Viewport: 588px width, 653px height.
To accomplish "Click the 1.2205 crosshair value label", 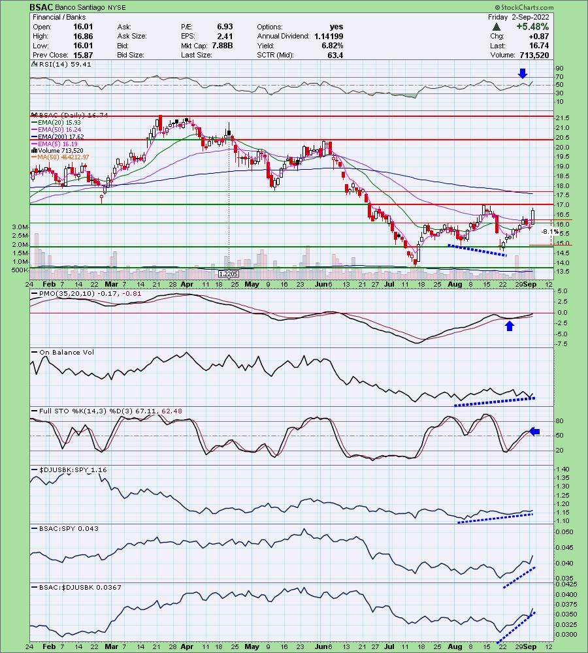I will coord(229,274).
